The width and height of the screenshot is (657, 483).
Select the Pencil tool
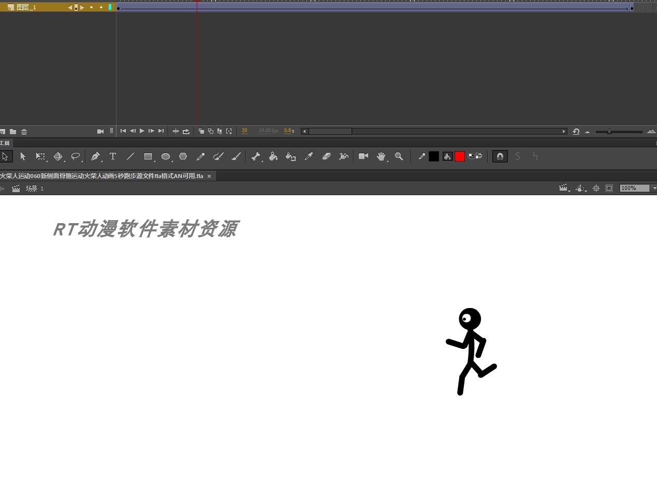201,156
